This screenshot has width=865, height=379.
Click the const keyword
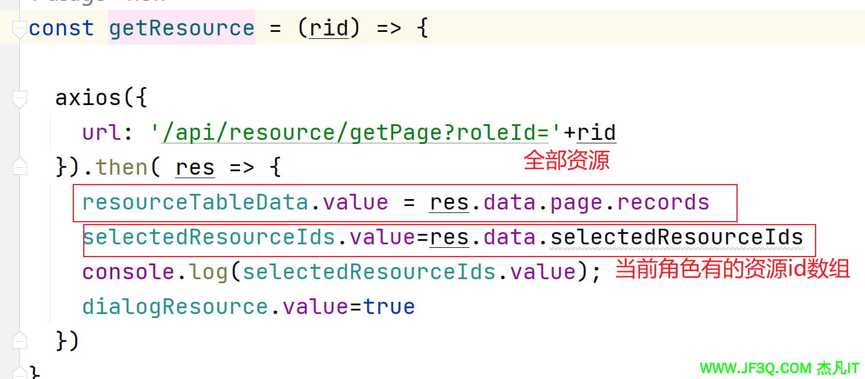click(x=61, y=28)
